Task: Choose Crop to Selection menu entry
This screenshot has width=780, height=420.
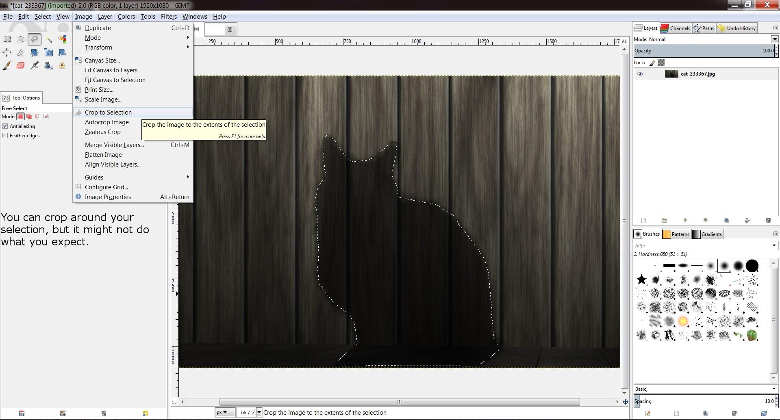Action: click(108, 113)
